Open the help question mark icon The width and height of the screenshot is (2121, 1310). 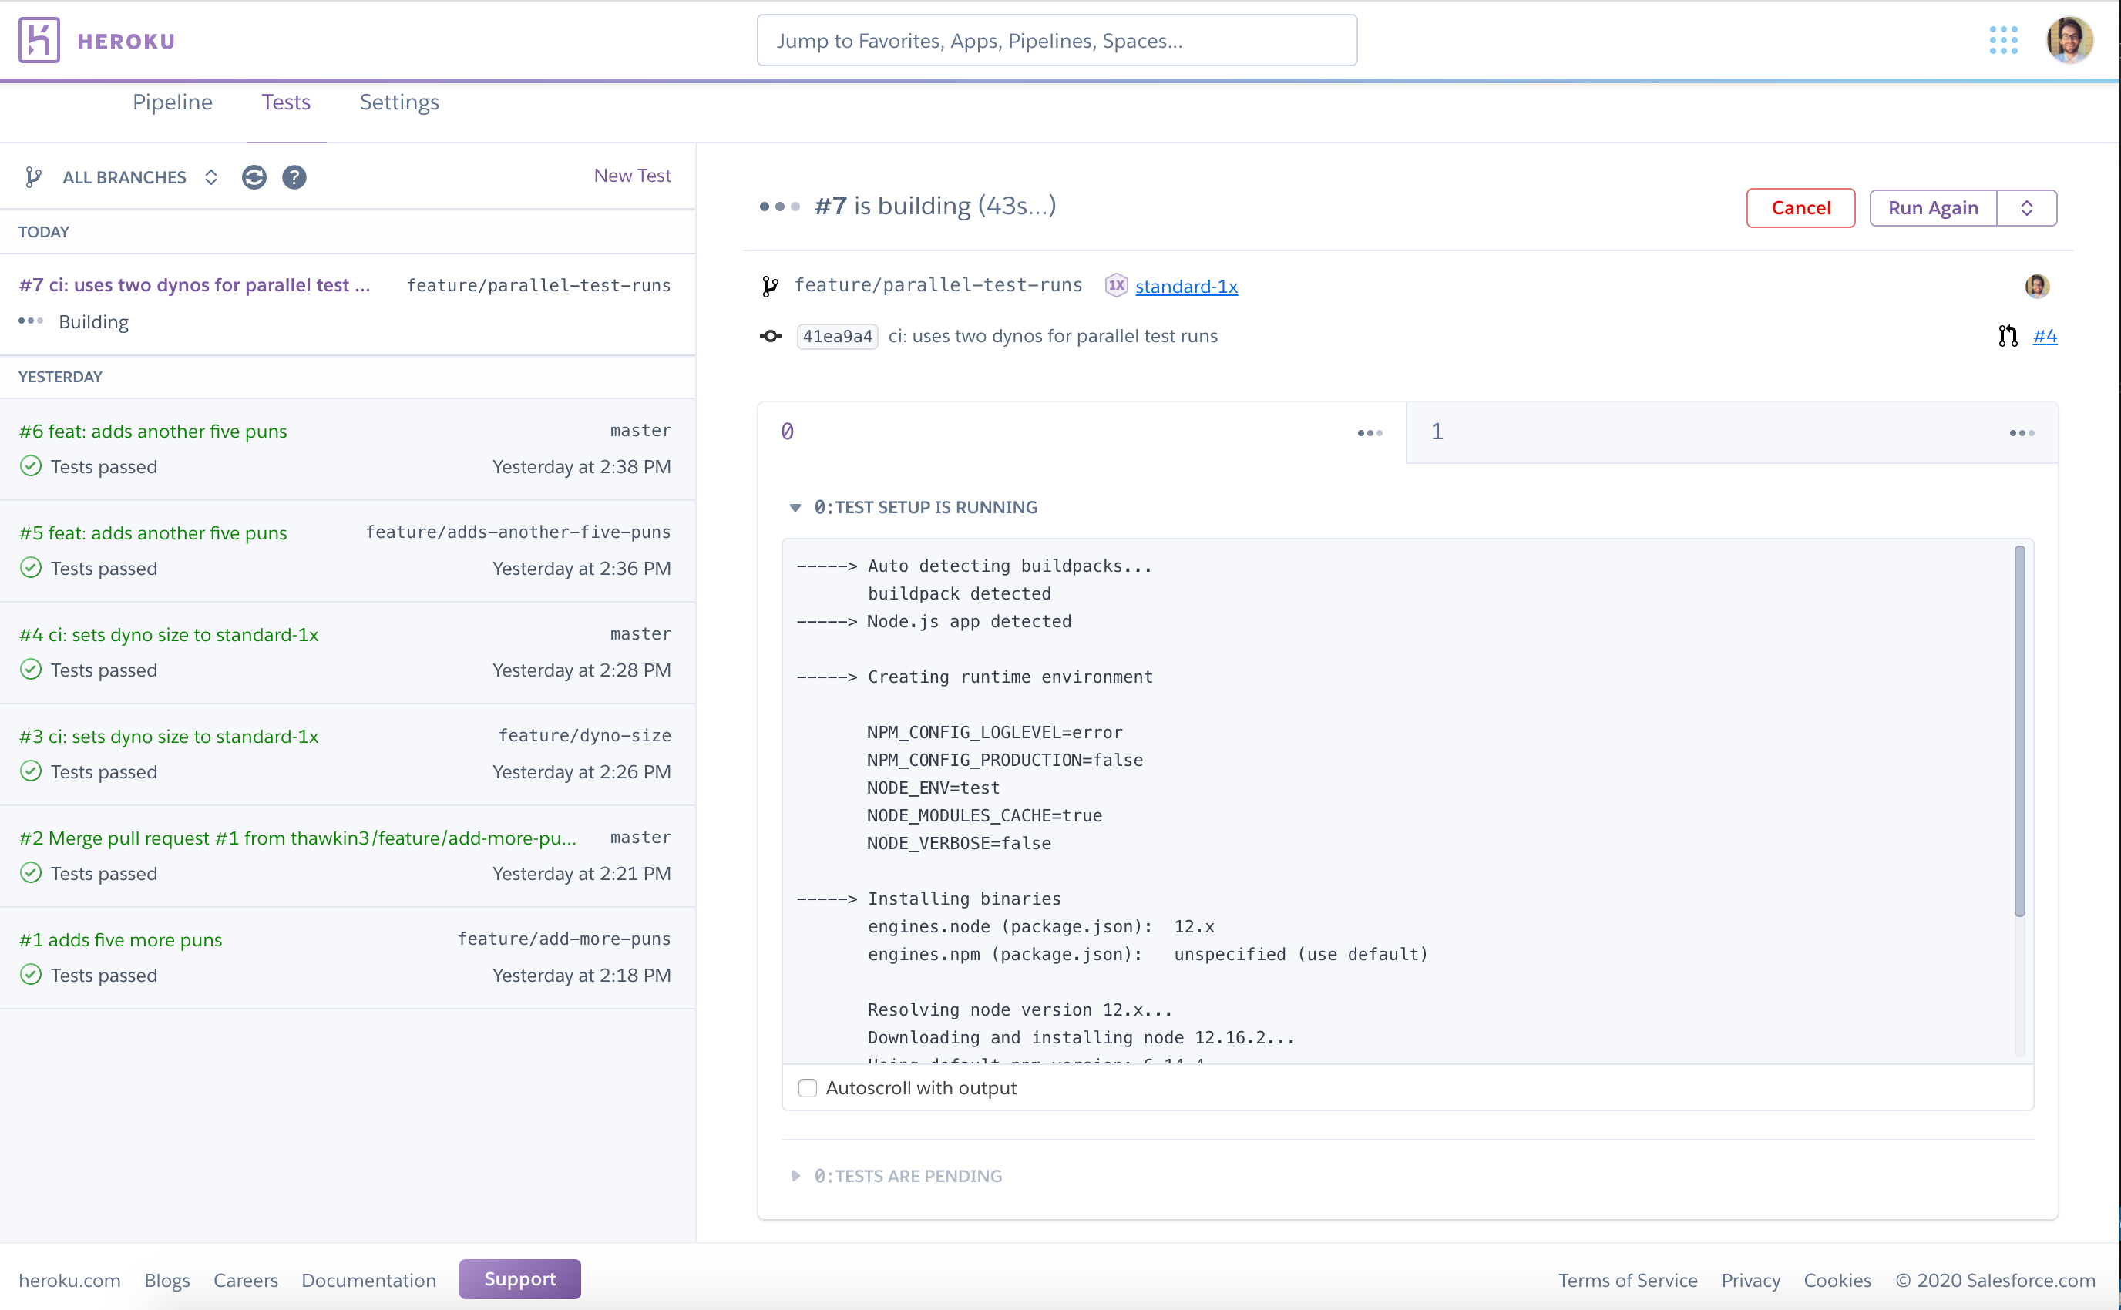click(294, 176)
